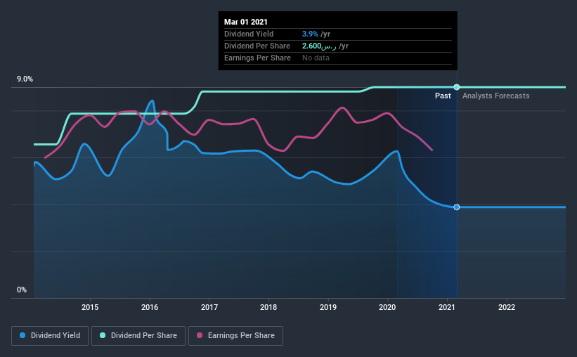Click the teal dot in the Dividend Per Share legend
This screenshot has height=357, width=577.
click(x=103, y=336)
